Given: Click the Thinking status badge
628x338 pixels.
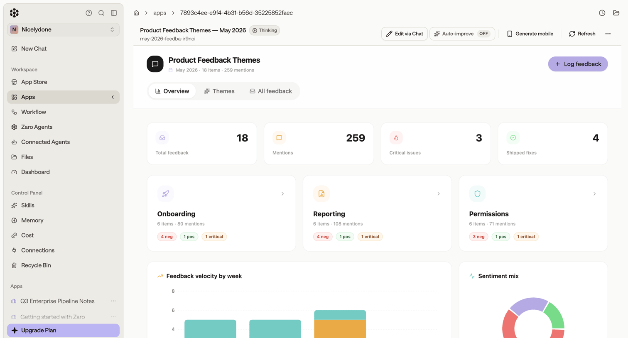Looking at the screenshot, I should [265, 30].
